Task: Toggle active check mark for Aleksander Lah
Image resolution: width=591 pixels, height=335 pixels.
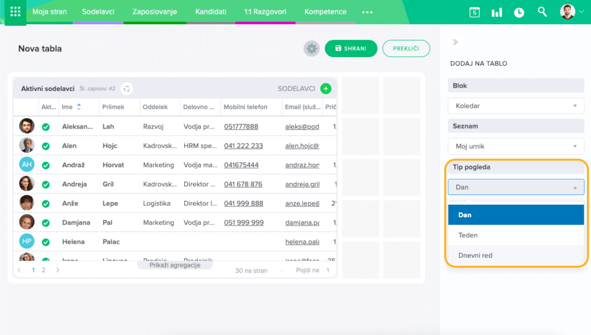Action: point(46,127)
